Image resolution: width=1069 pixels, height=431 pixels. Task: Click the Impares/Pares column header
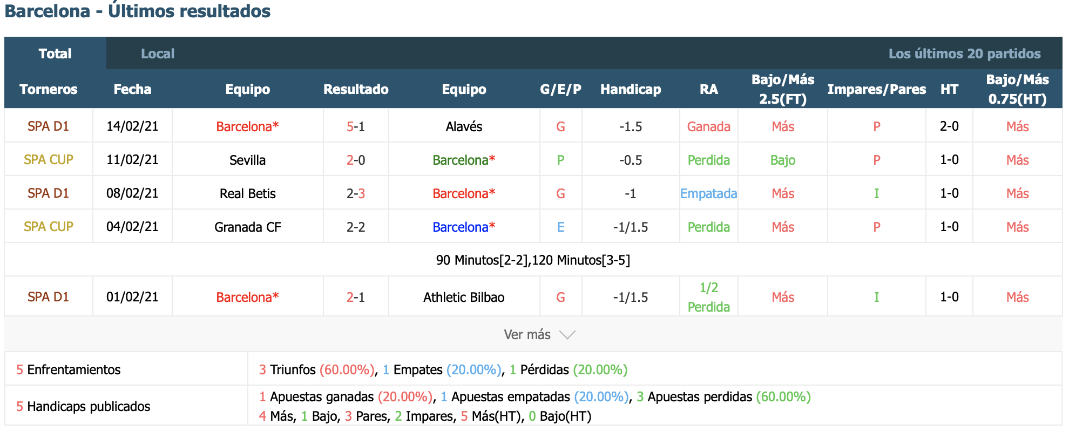(876, 89)
